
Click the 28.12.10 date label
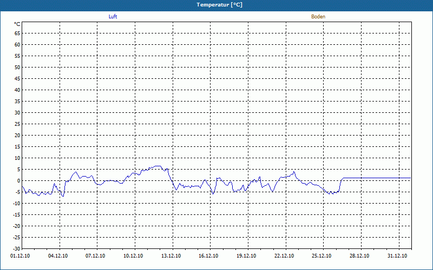359,256
